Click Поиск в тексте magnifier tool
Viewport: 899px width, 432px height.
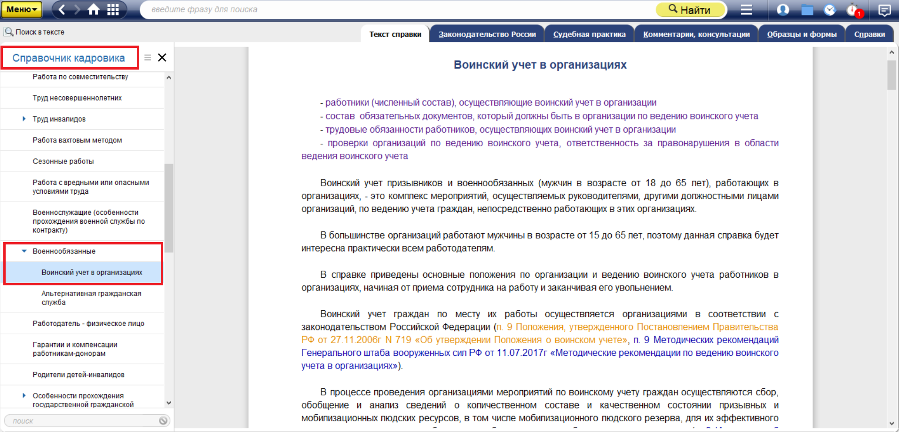click(x=34, y=32)
